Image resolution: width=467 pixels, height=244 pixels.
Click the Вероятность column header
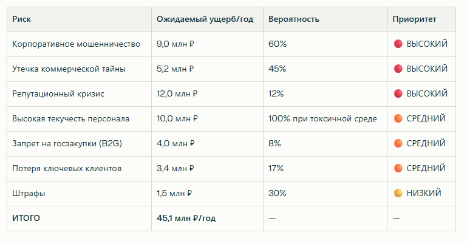point(293,19)
